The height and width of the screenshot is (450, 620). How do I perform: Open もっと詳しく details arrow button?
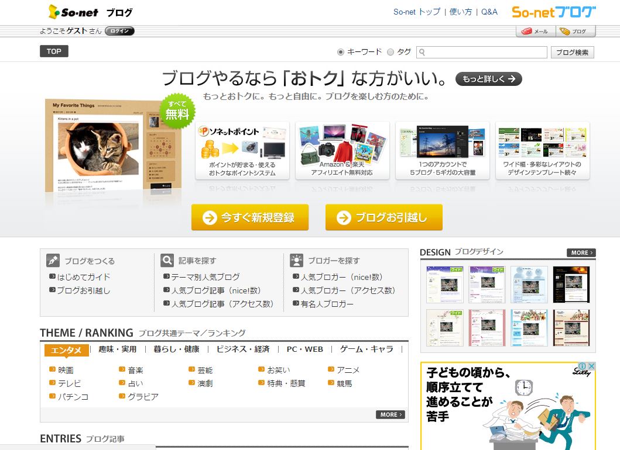point(488,79)
